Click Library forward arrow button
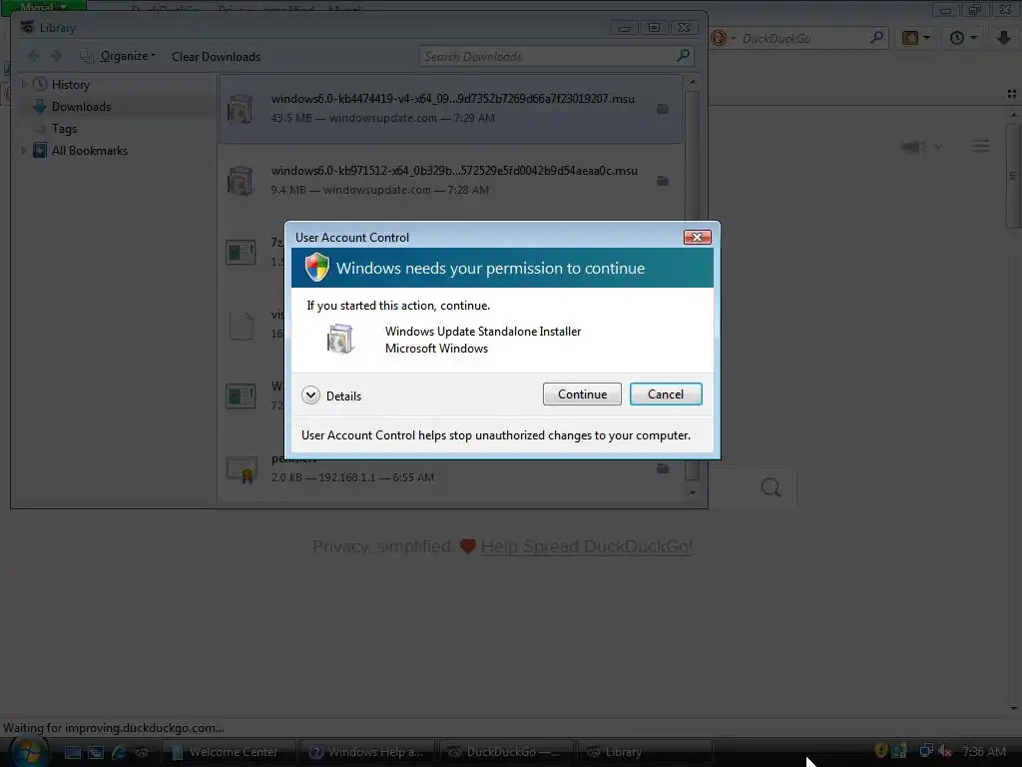 pos(57,56)
